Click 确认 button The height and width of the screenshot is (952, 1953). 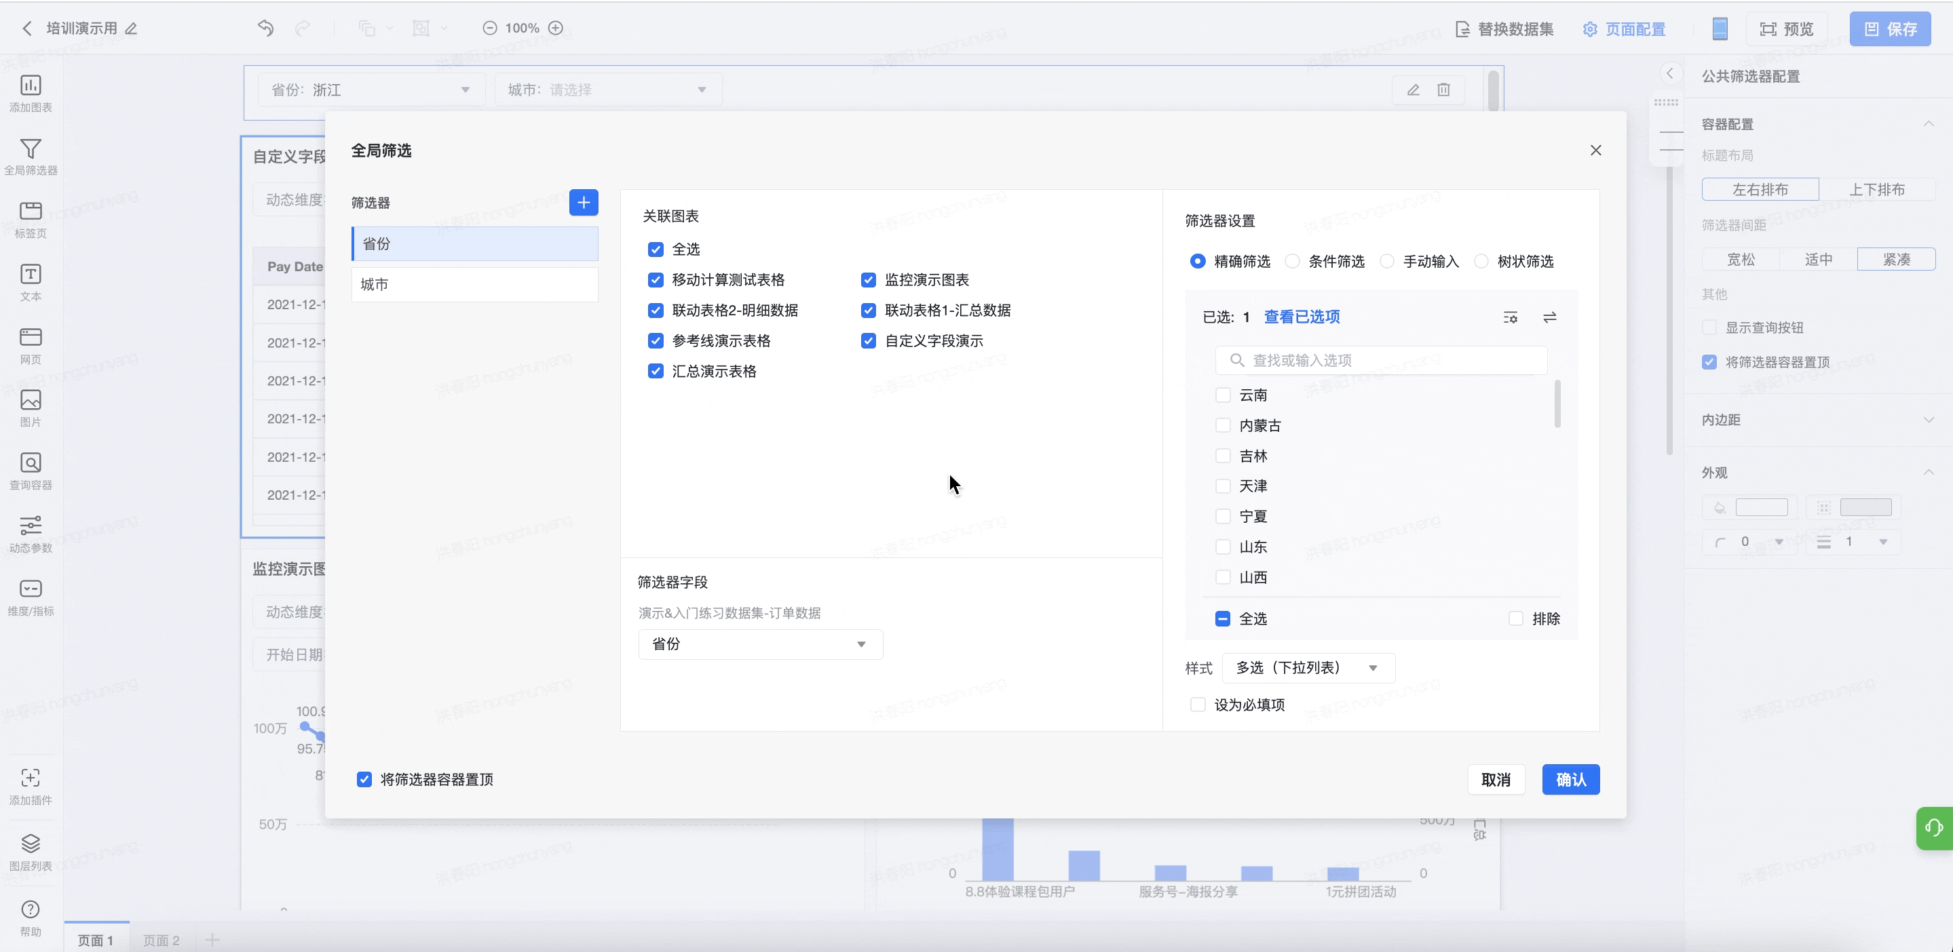1571,779
